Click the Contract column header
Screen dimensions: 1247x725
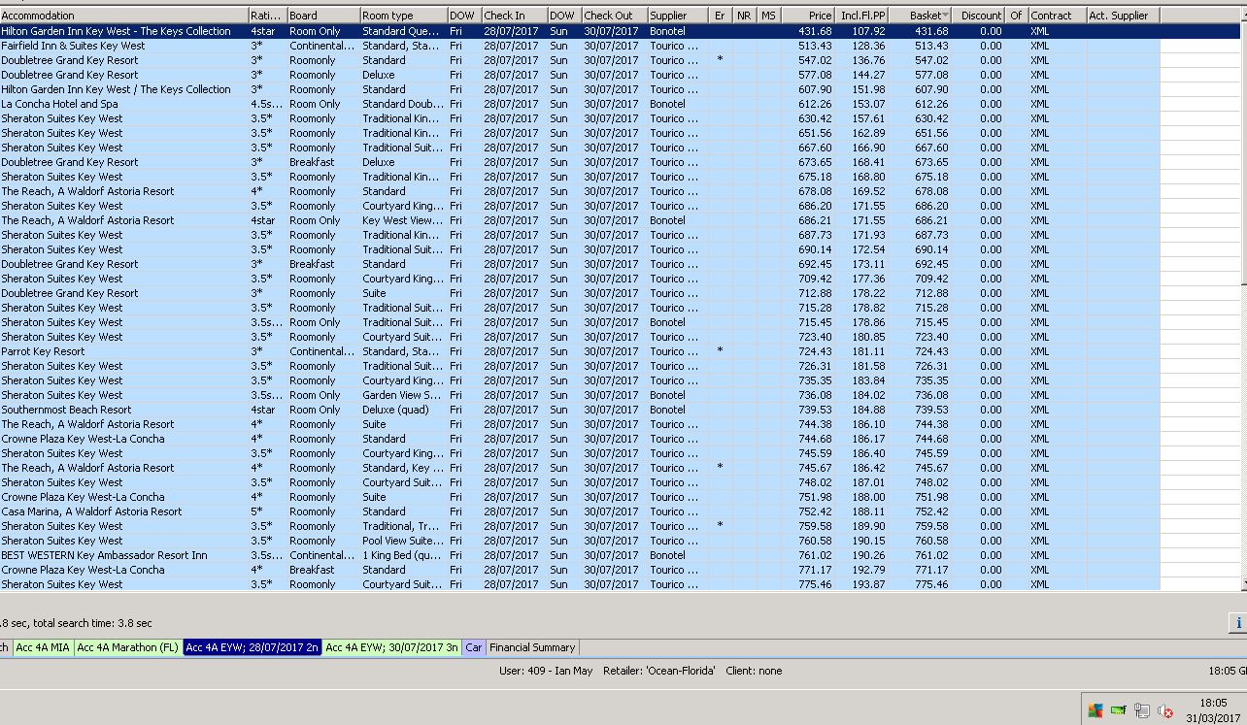1057,16
